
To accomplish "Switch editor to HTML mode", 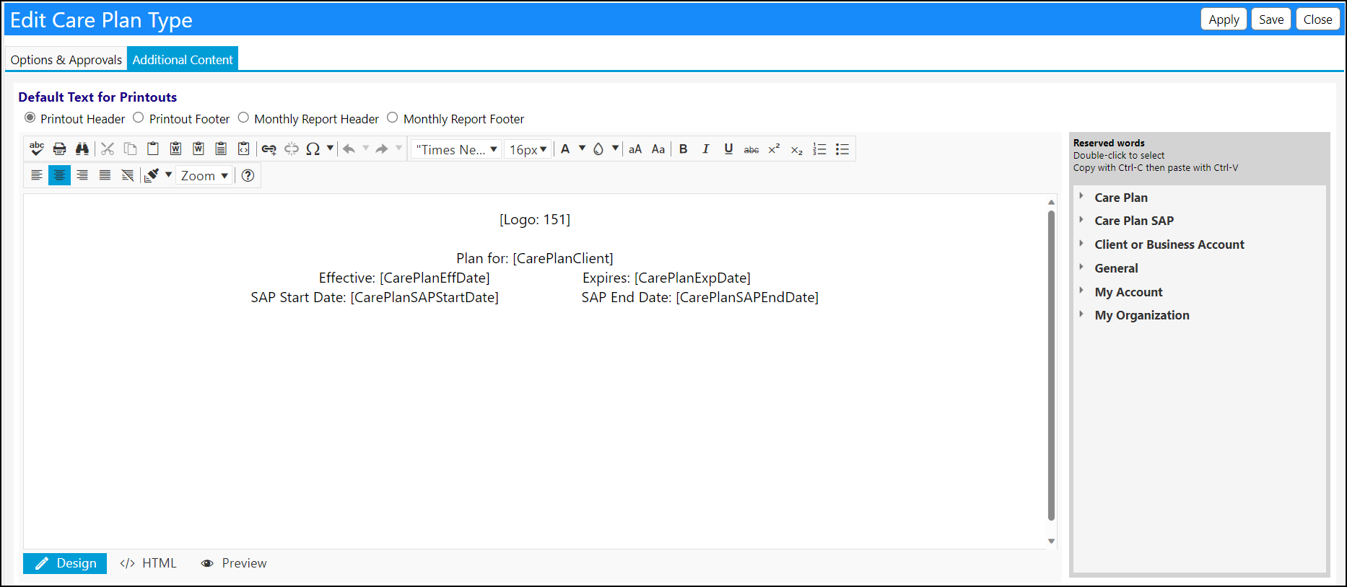I will click(148, 563).
